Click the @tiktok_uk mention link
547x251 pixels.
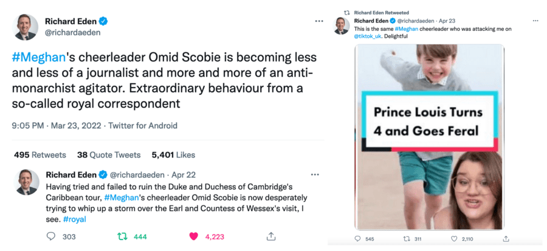pyautogui.click(x=368, y=36)
